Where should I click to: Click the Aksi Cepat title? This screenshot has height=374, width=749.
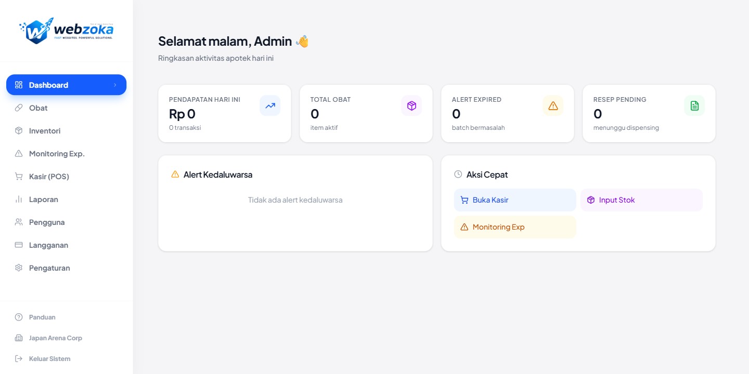click(x=487, y=175)
